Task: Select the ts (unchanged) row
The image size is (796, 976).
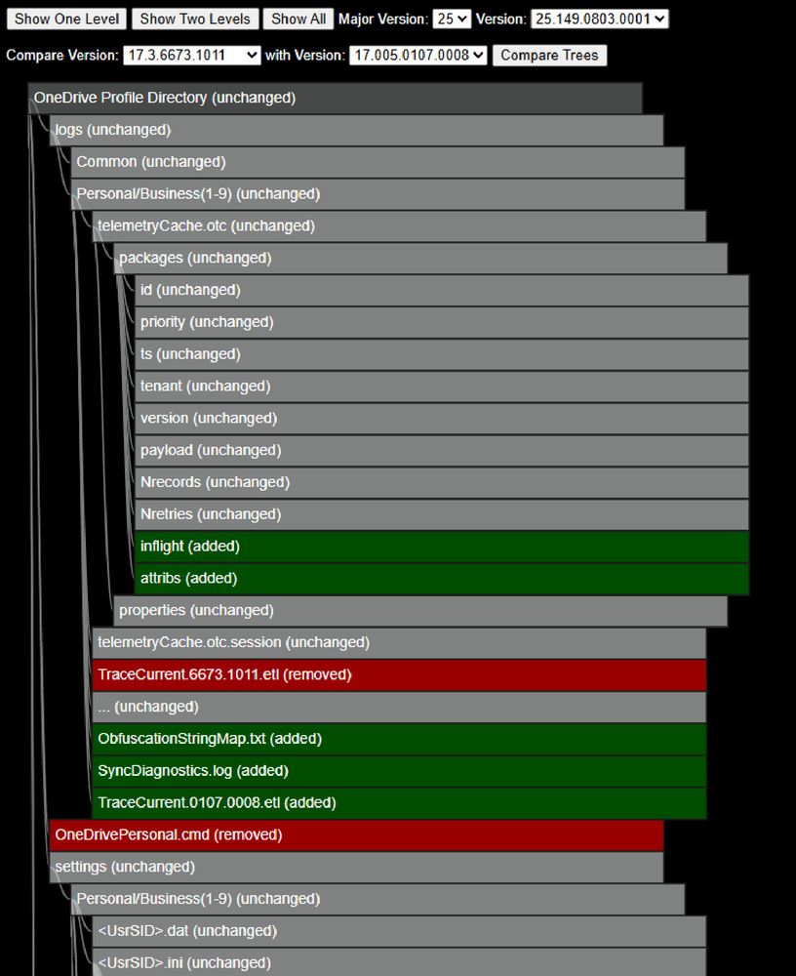Action: coord(442,354)
